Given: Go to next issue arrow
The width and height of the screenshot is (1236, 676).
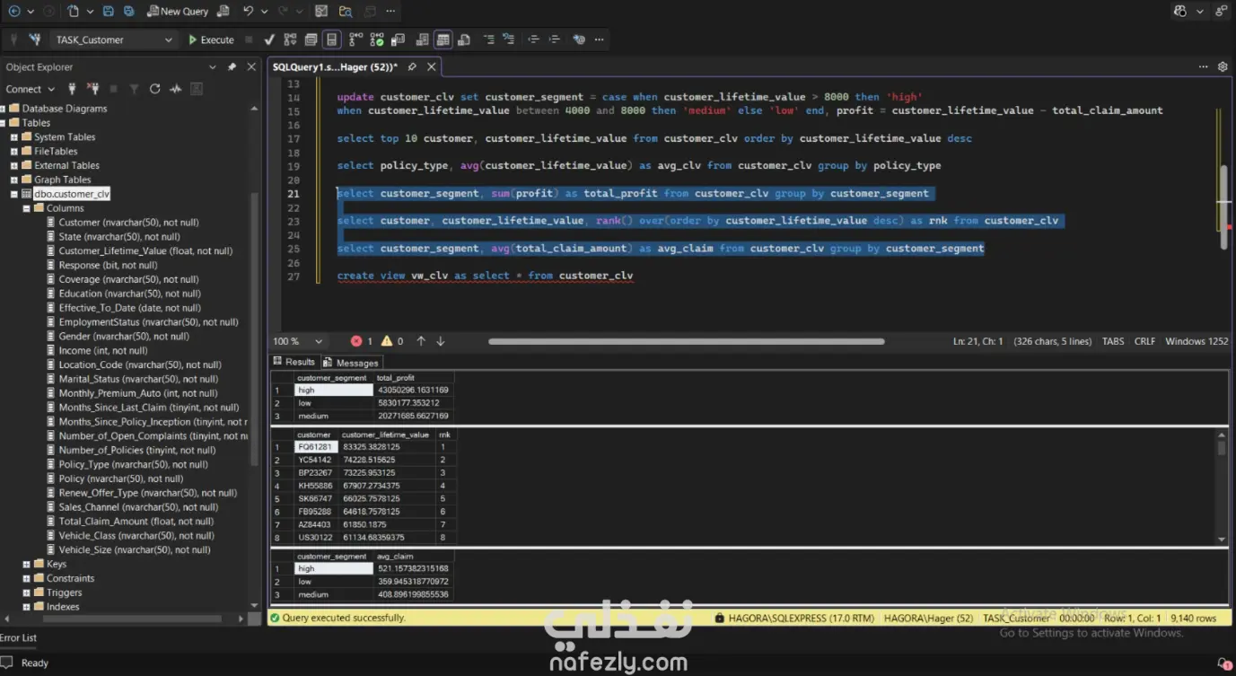Looking at the screenshot, I should (x=441, y=341).
